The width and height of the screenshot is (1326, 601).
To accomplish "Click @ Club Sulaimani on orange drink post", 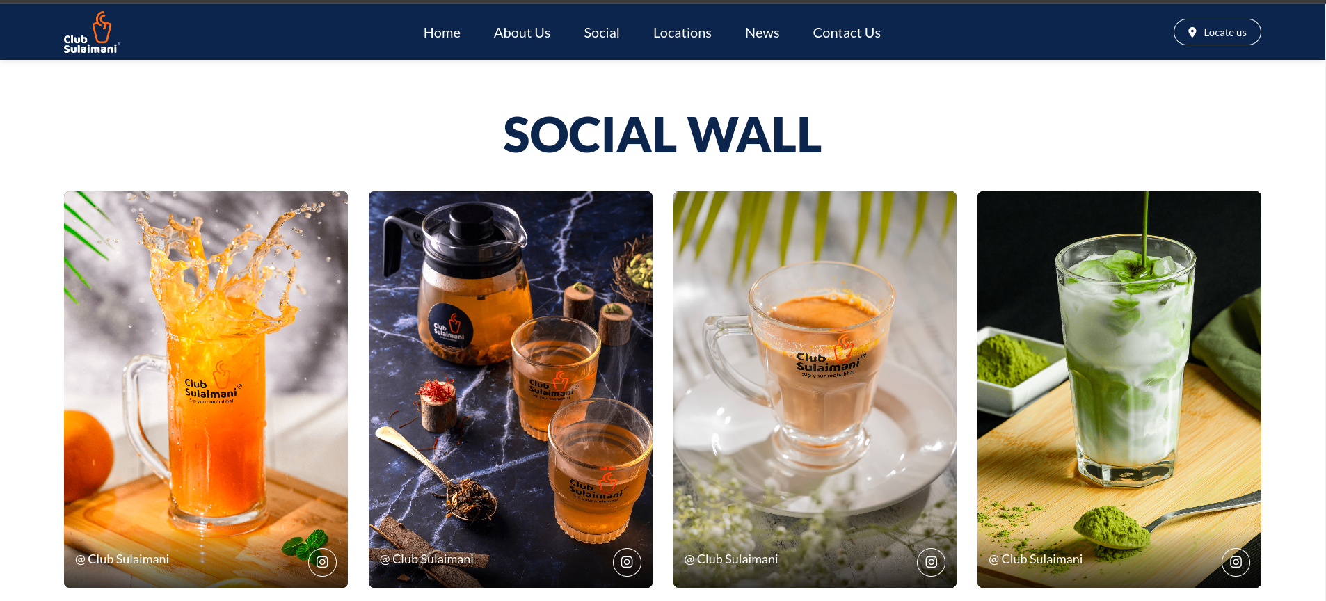I will tap(122, 559).
